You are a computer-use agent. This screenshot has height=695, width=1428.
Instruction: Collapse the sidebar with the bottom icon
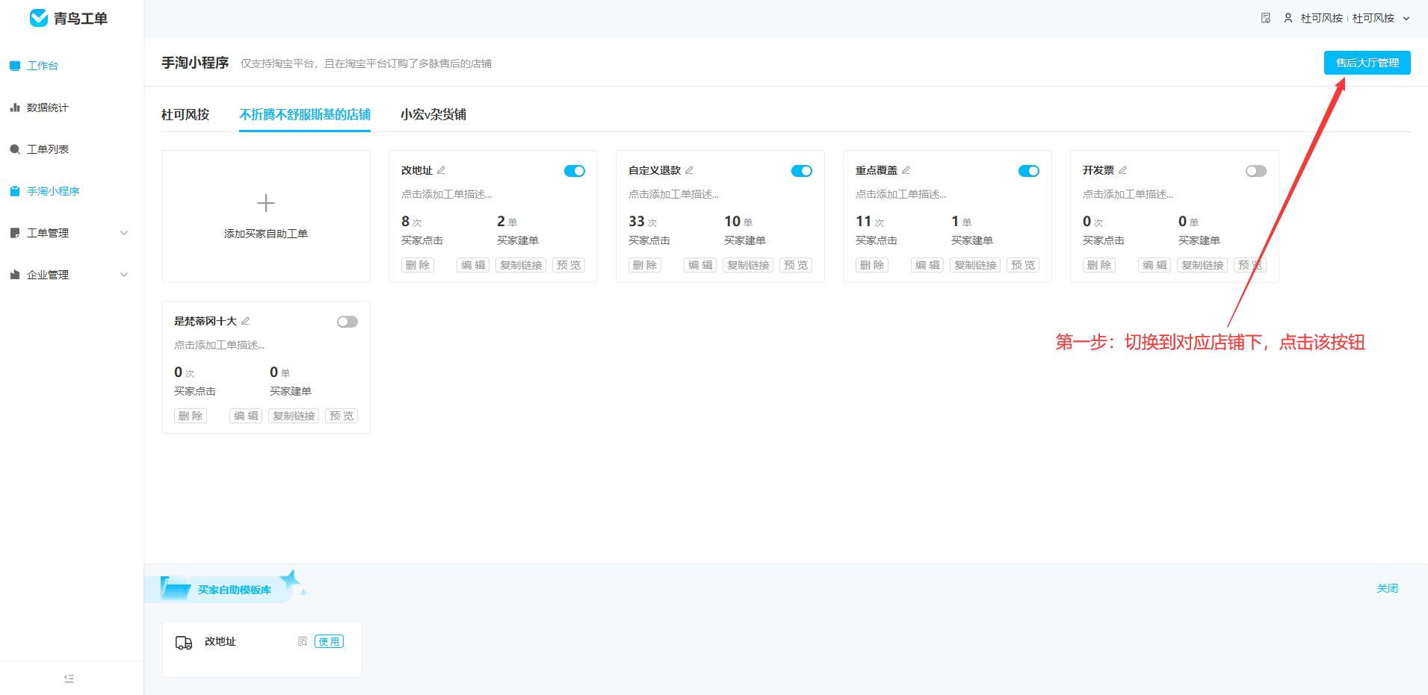coord(69,679)
